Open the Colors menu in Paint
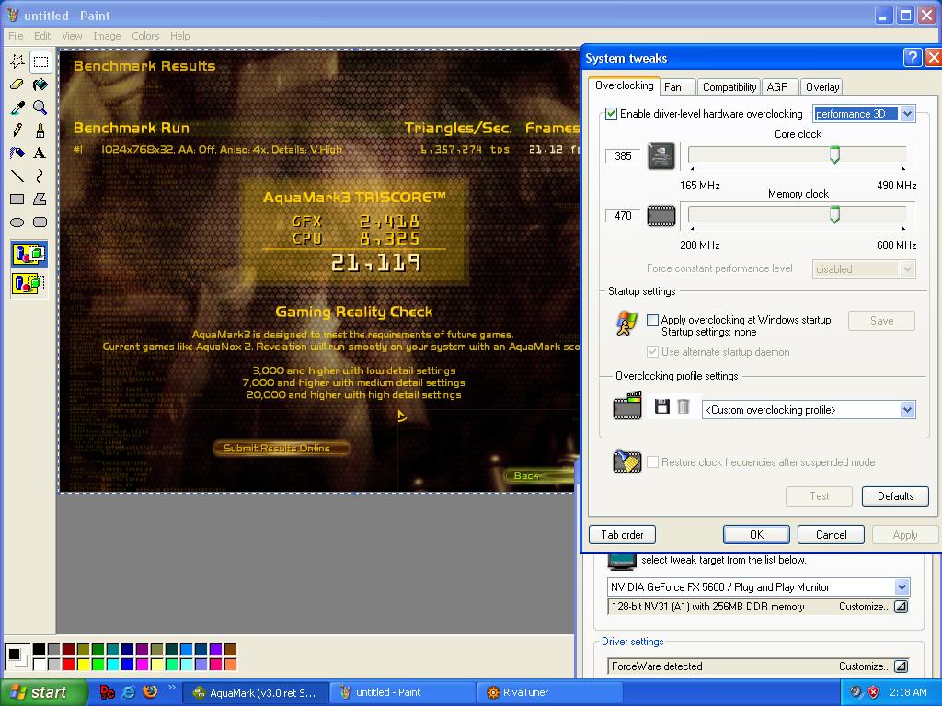942x706 pixels. tap(145, 36)
